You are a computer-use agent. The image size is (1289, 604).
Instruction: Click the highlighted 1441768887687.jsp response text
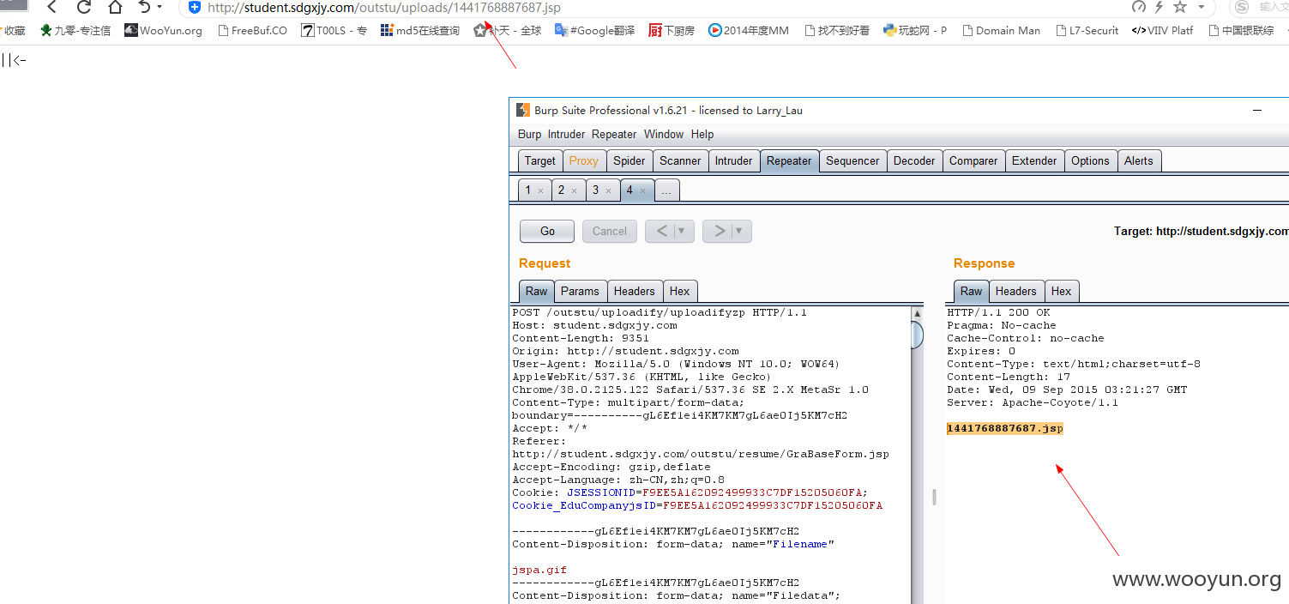[1004, 428]
